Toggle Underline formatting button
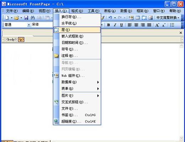 click(121, 25)
